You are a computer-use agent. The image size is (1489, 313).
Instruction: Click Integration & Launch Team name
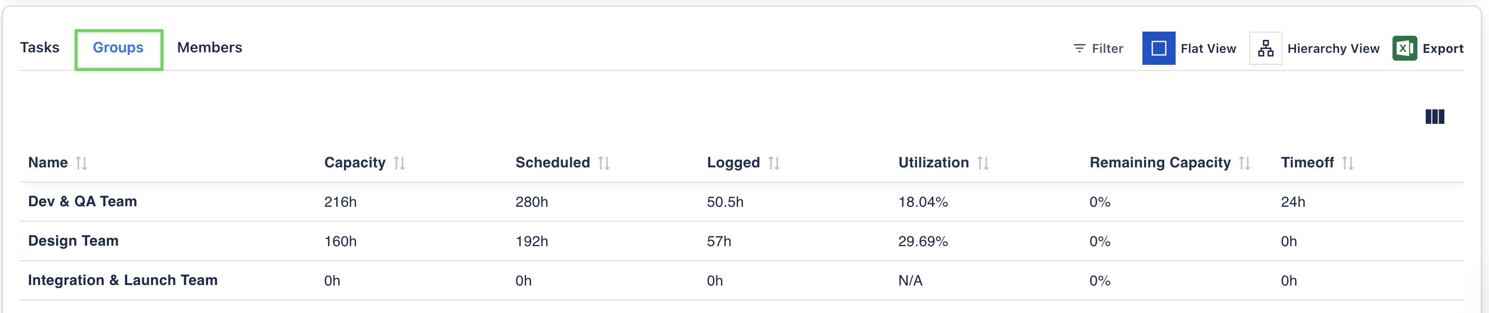click(122, 280)
